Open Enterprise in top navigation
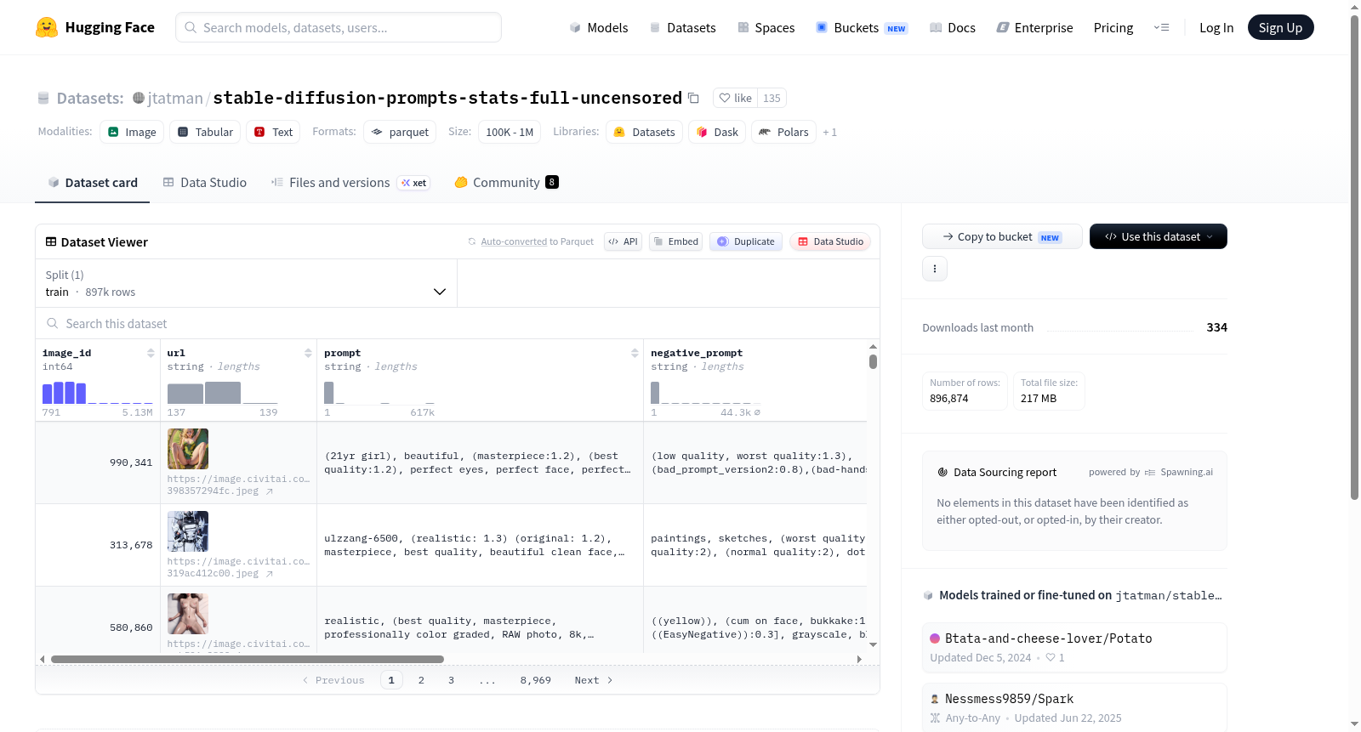This screenshot has height=732, width=1361. coord(1035,28)
